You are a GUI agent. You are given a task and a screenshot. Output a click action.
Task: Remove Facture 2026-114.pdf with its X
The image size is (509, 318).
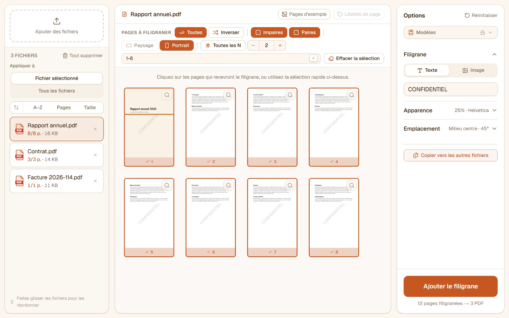[95, 181]
